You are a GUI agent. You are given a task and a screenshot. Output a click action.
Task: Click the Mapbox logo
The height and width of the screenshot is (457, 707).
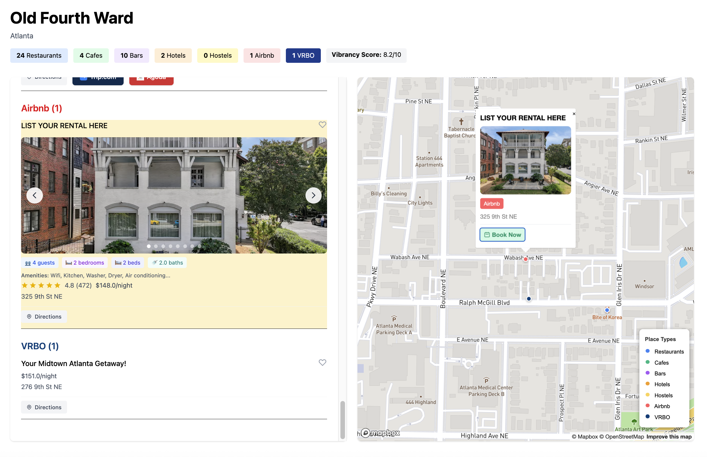pyautogui.click(x=381, y=433)
